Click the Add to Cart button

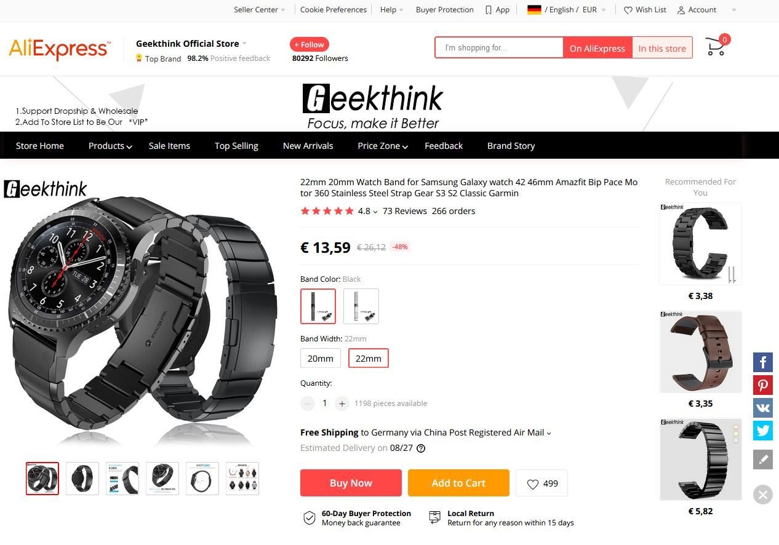458,483
